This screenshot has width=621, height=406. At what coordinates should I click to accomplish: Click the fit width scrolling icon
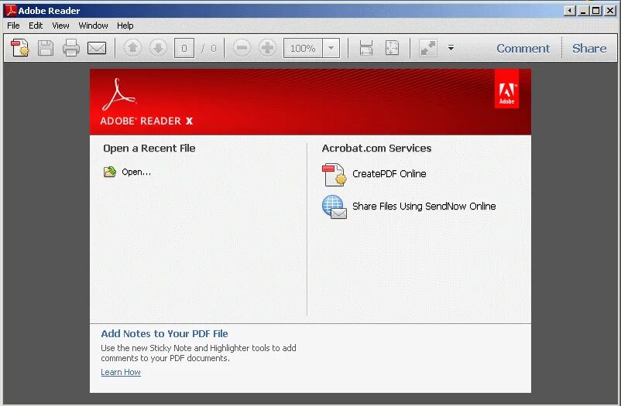(x=366, y=48)
